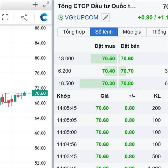Click volume 500 in matched trades

pyautogui.click(x=157, y=157)
